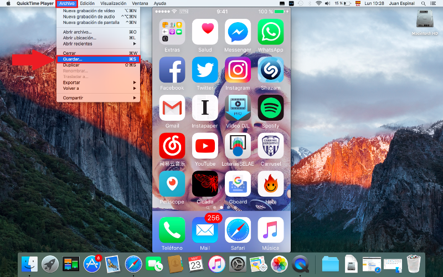
Task: Open FaceTime in the Mac dock
Action: tap(154, 264)
